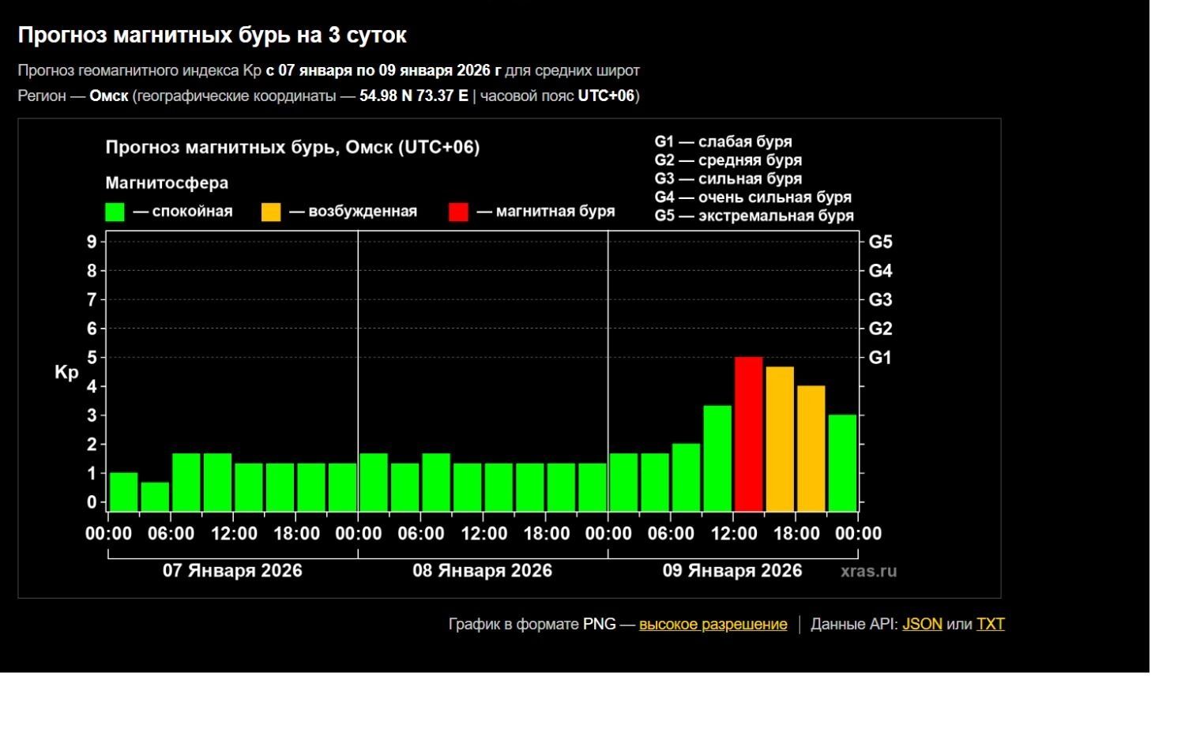
Task: Select the shorter orange bar at 18:00
Action: (x=811, y=449)
